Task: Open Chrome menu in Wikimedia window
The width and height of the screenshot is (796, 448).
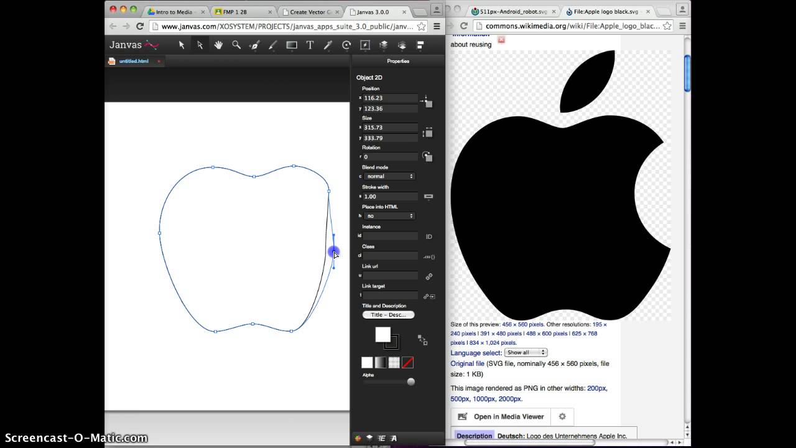Action: (682, 26)
